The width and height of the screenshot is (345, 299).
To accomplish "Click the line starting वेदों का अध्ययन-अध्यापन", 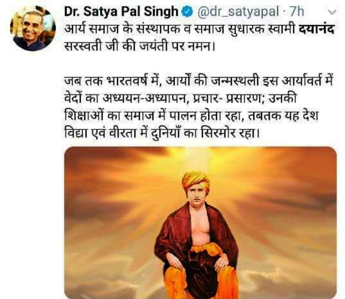I will tap(180, 98).
